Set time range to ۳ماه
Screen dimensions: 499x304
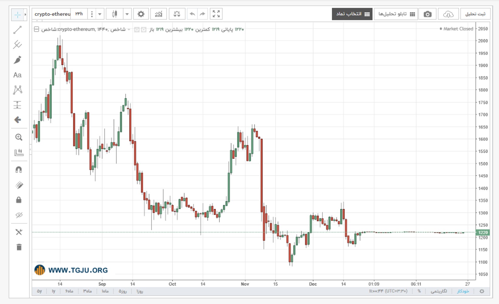click(x=87, y=291)
